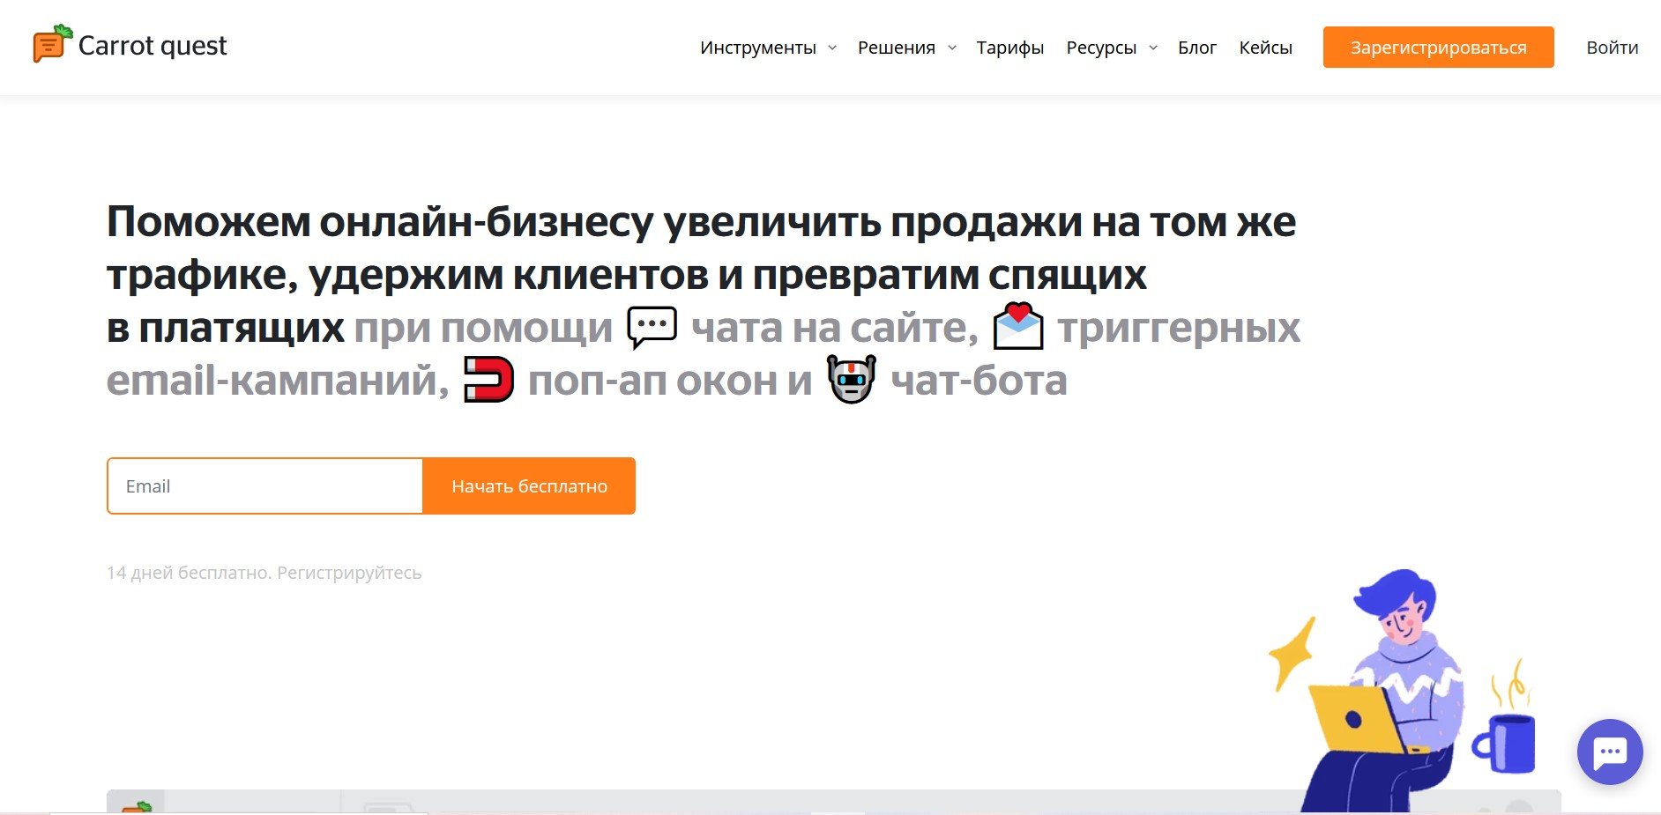Click the blue steaming mug illustration
This screenshot has height=815, width=1661.
pyautogui.click(x=1507, y=738)
